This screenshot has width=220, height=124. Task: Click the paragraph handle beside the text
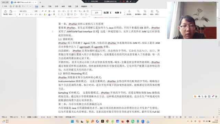tap(53, 31)
